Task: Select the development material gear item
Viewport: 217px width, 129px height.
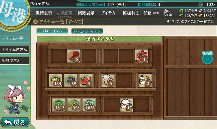Action: 89,105
